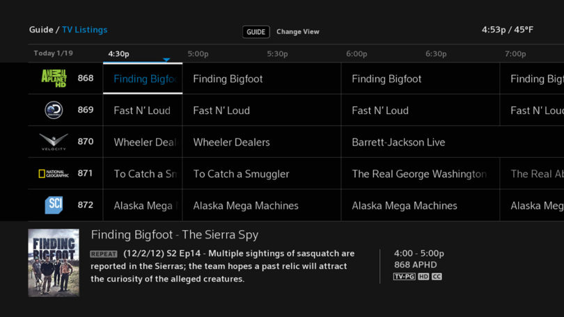Click the REPEAT badge in the description

pos(104,254)
